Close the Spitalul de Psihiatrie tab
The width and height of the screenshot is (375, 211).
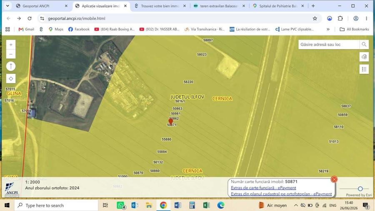302,6
